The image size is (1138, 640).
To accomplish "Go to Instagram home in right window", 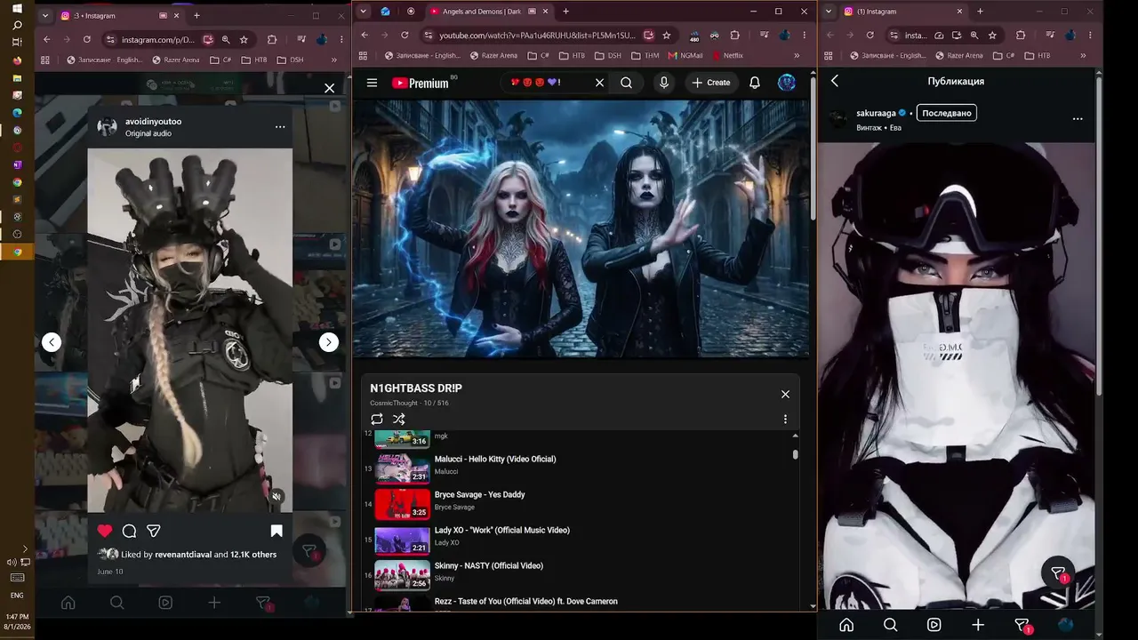I will (x=846, y=625).
